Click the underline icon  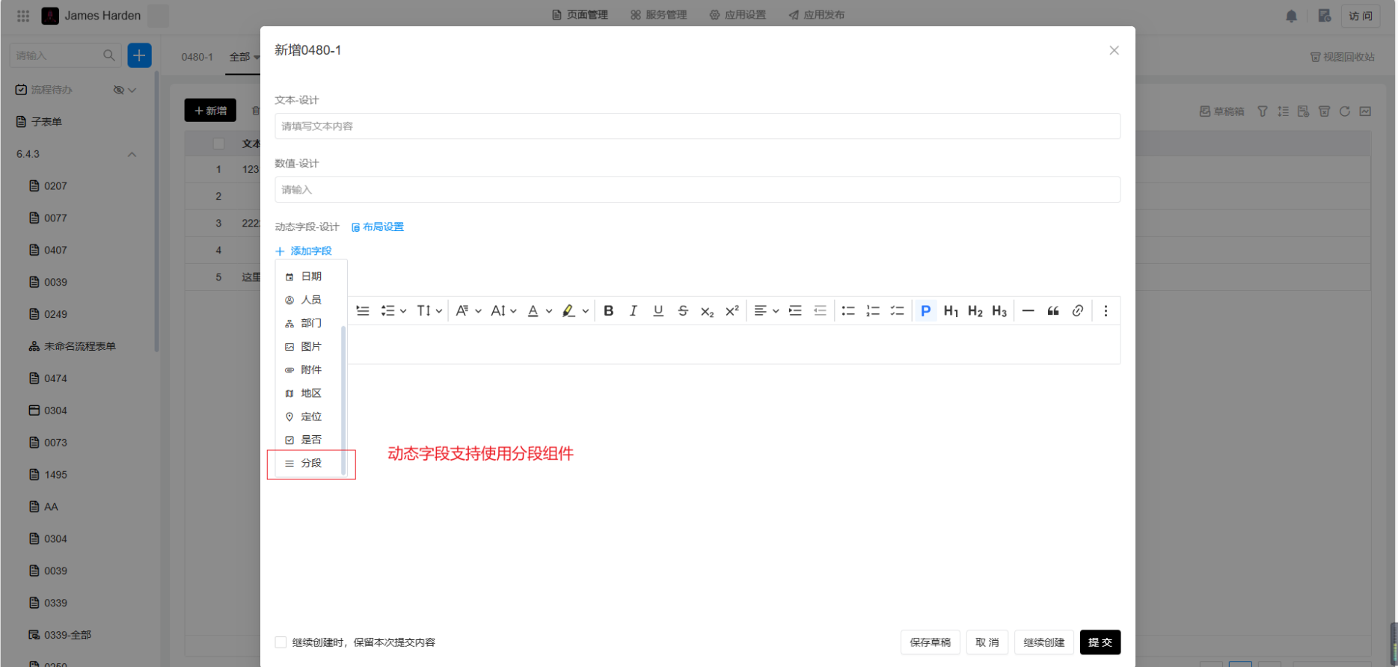pyautogui.click(x=657, y=311)
